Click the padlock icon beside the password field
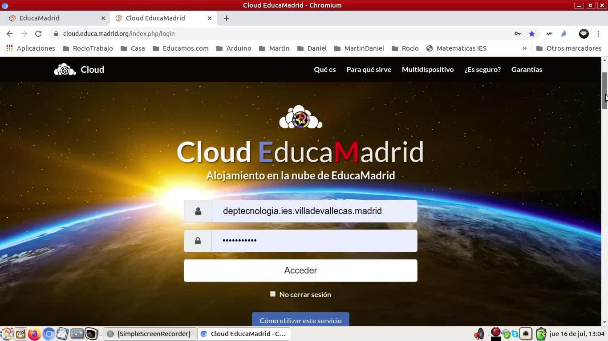This screenshot has width=608, height=341. coord(198,241)
